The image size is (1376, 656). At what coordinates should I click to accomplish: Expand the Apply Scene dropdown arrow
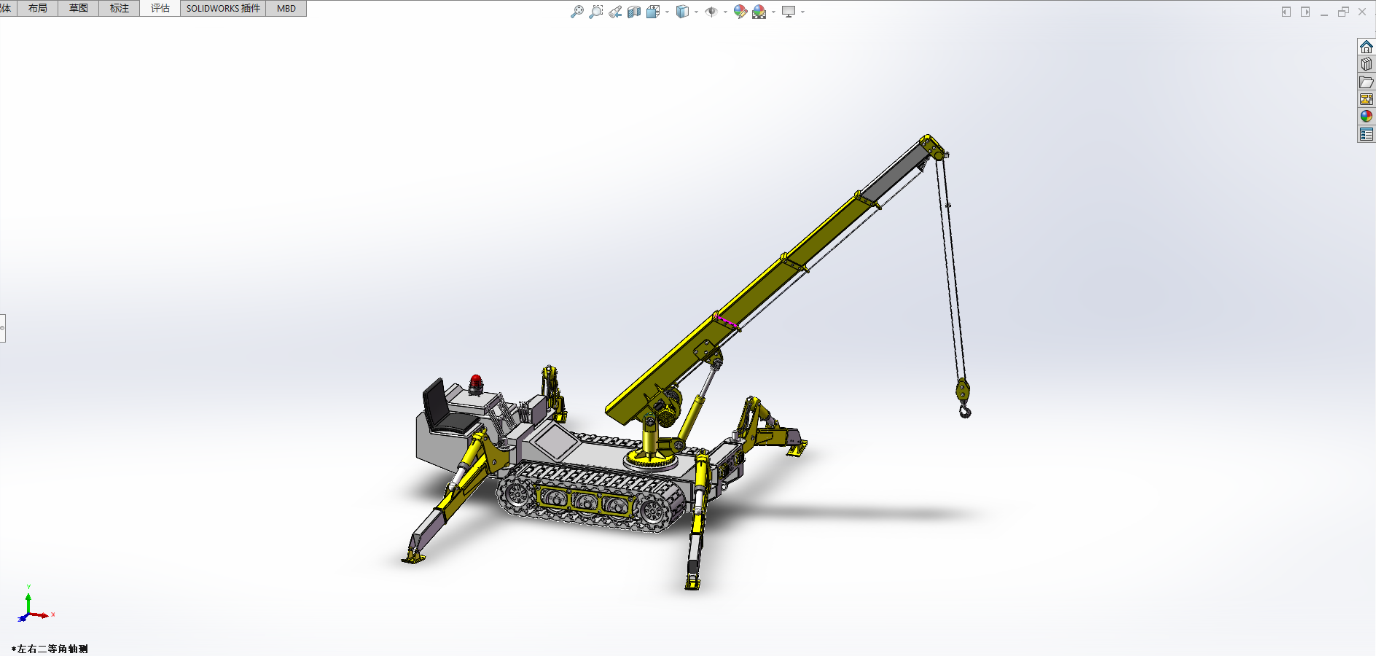tap(773, 12)
